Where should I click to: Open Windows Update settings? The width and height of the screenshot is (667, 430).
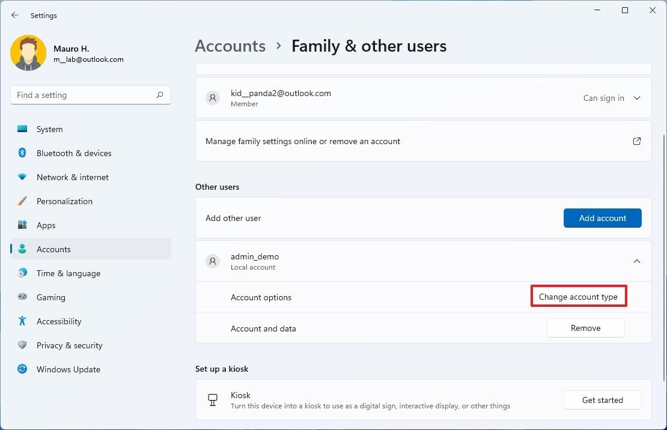[68, 369]
